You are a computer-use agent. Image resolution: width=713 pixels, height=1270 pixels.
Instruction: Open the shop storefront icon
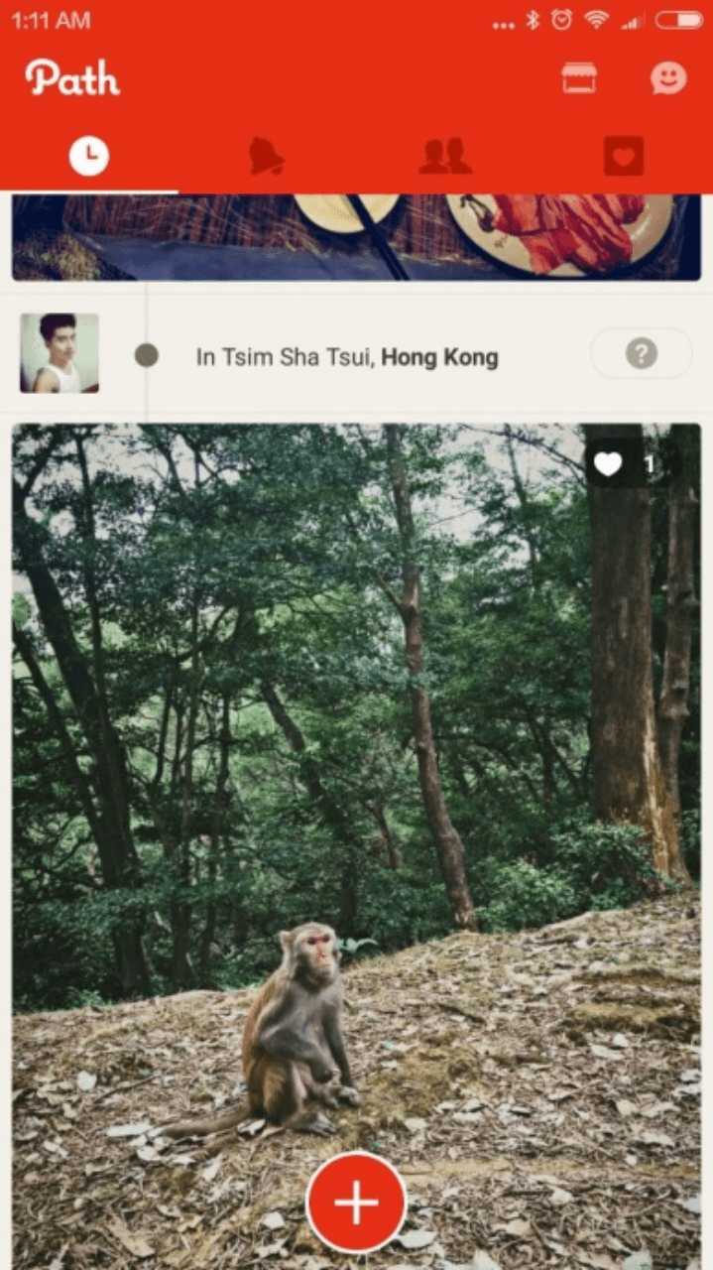579,77
